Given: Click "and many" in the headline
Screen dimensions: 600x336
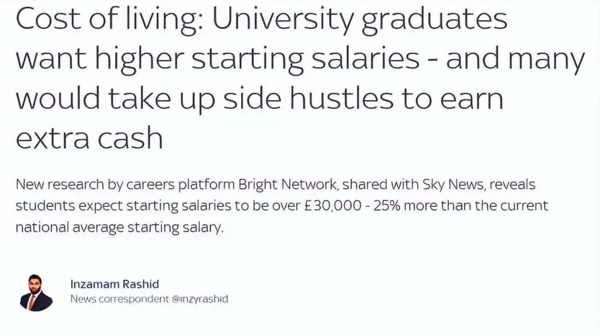Looking at the screenshot, I should point(516,58).
